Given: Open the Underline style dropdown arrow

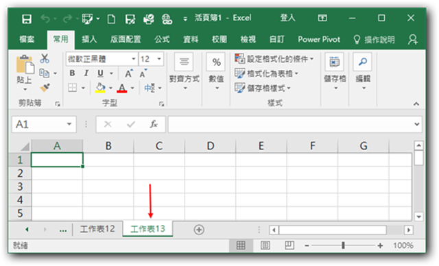Looking at the screenshot, I should [x=111, y=73].
